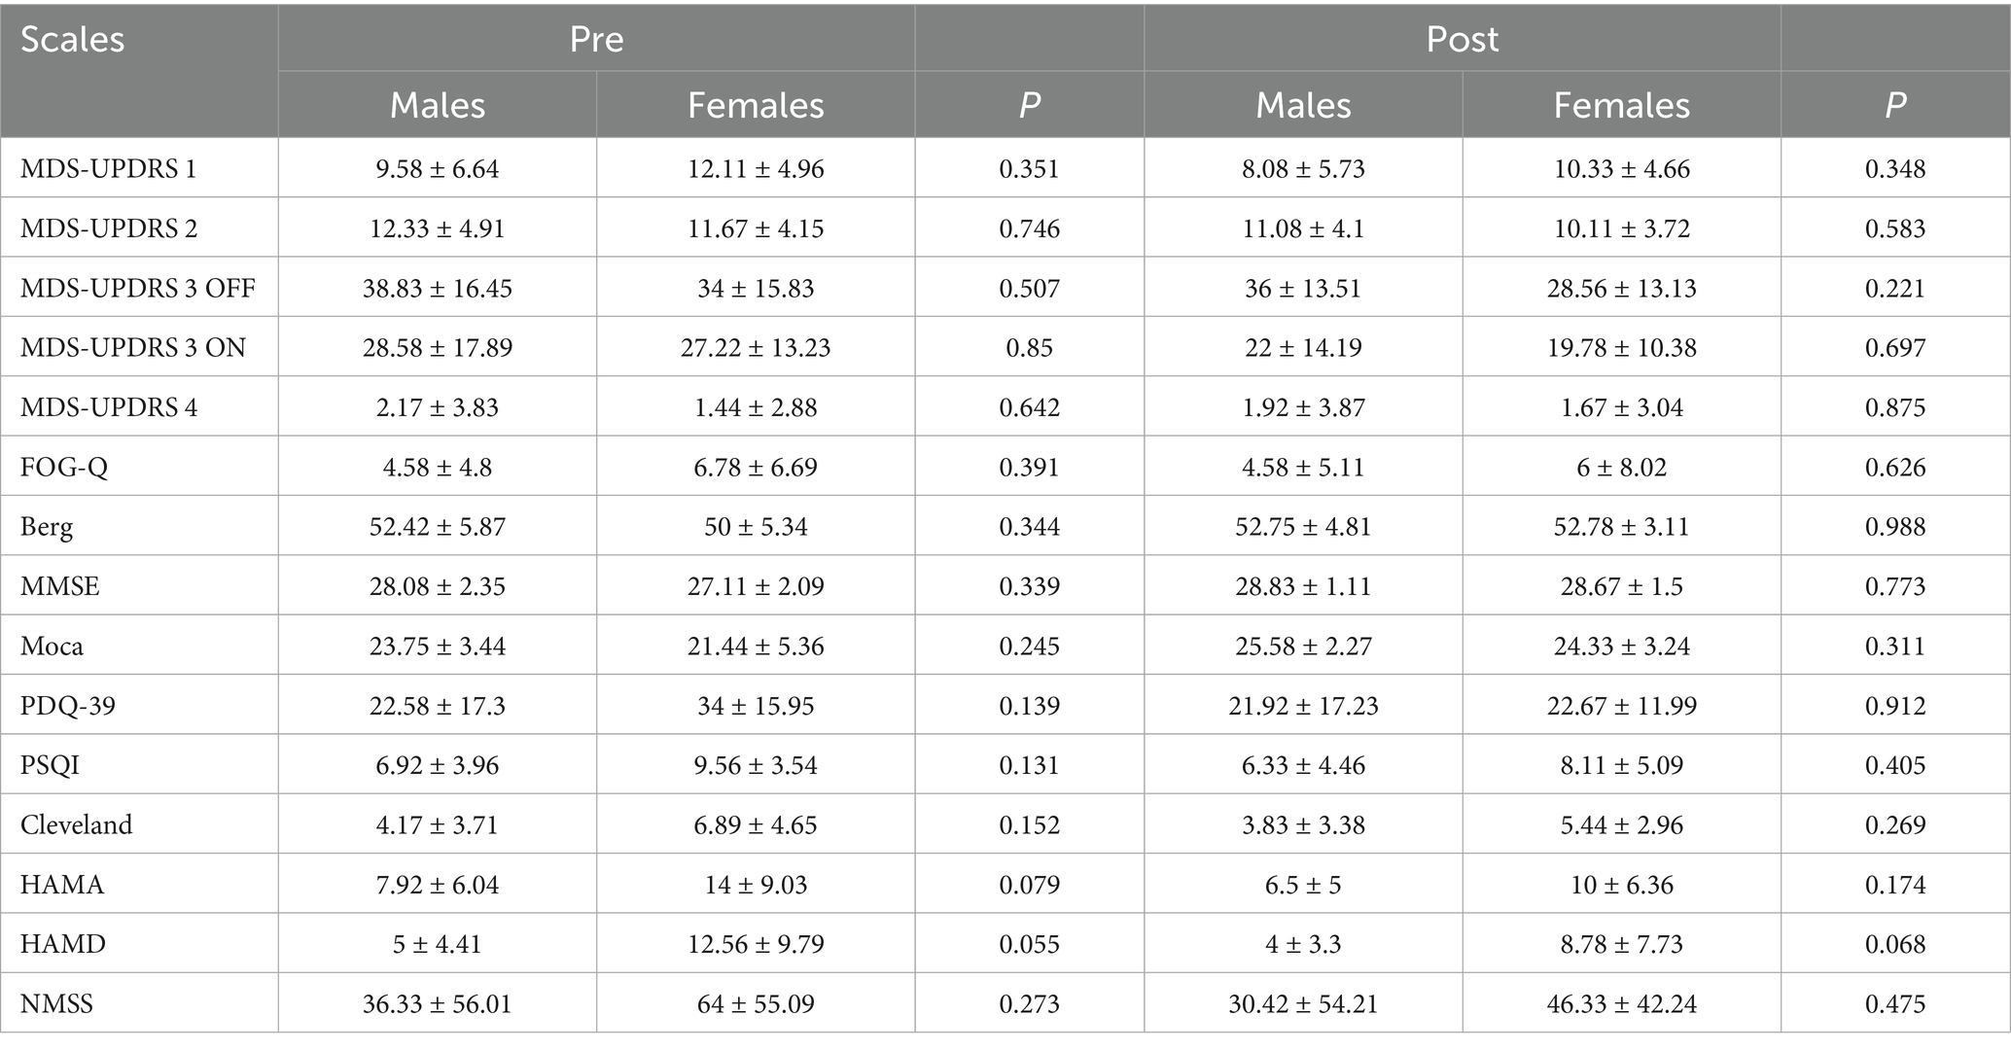
Task: Select the FOG-Q scale label
Action: (x=64, y=468)
